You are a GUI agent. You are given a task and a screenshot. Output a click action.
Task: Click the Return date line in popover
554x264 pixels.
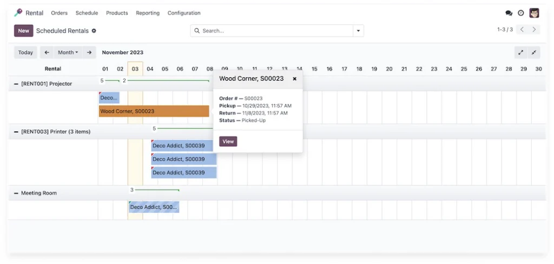(x=253, y=113)
